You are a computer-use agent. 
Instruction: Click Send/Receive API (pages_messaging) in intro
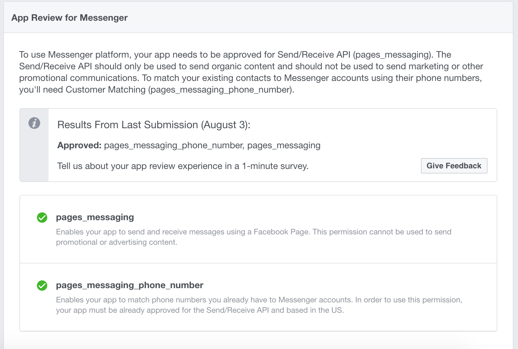pyautogui.click(x=355, y=55)
